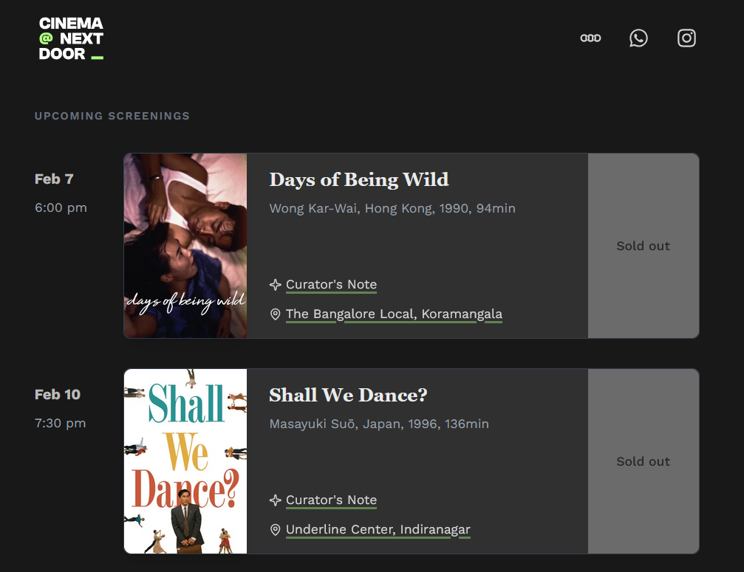This screenshot has height=572, width=744.
Task: Click the Feb 10 screening date
Action: 58,395
